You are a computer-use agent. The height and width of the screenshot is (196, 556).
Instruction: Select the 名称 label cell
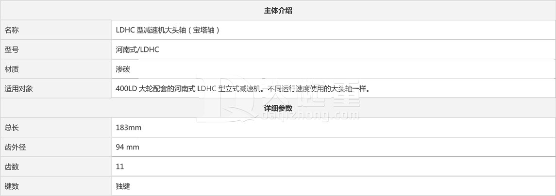tap(56, 30)
